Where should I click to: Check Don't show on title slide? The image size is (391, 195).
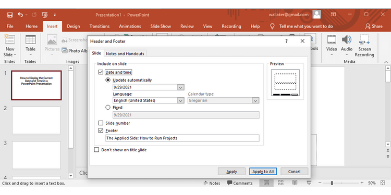pos(96,150)
